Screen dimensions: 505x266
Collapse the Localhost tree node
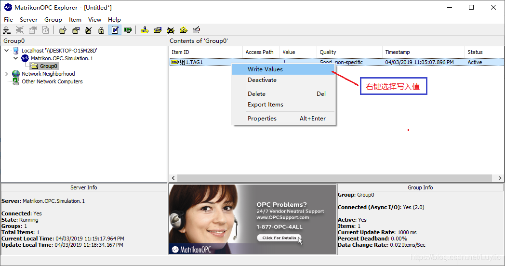[6, 51]
